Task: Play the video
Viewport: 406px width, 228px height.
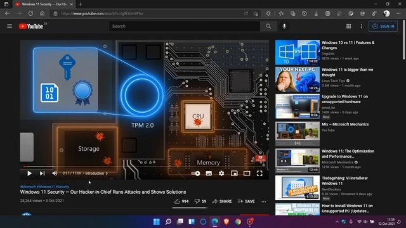Action: [29, 173]
